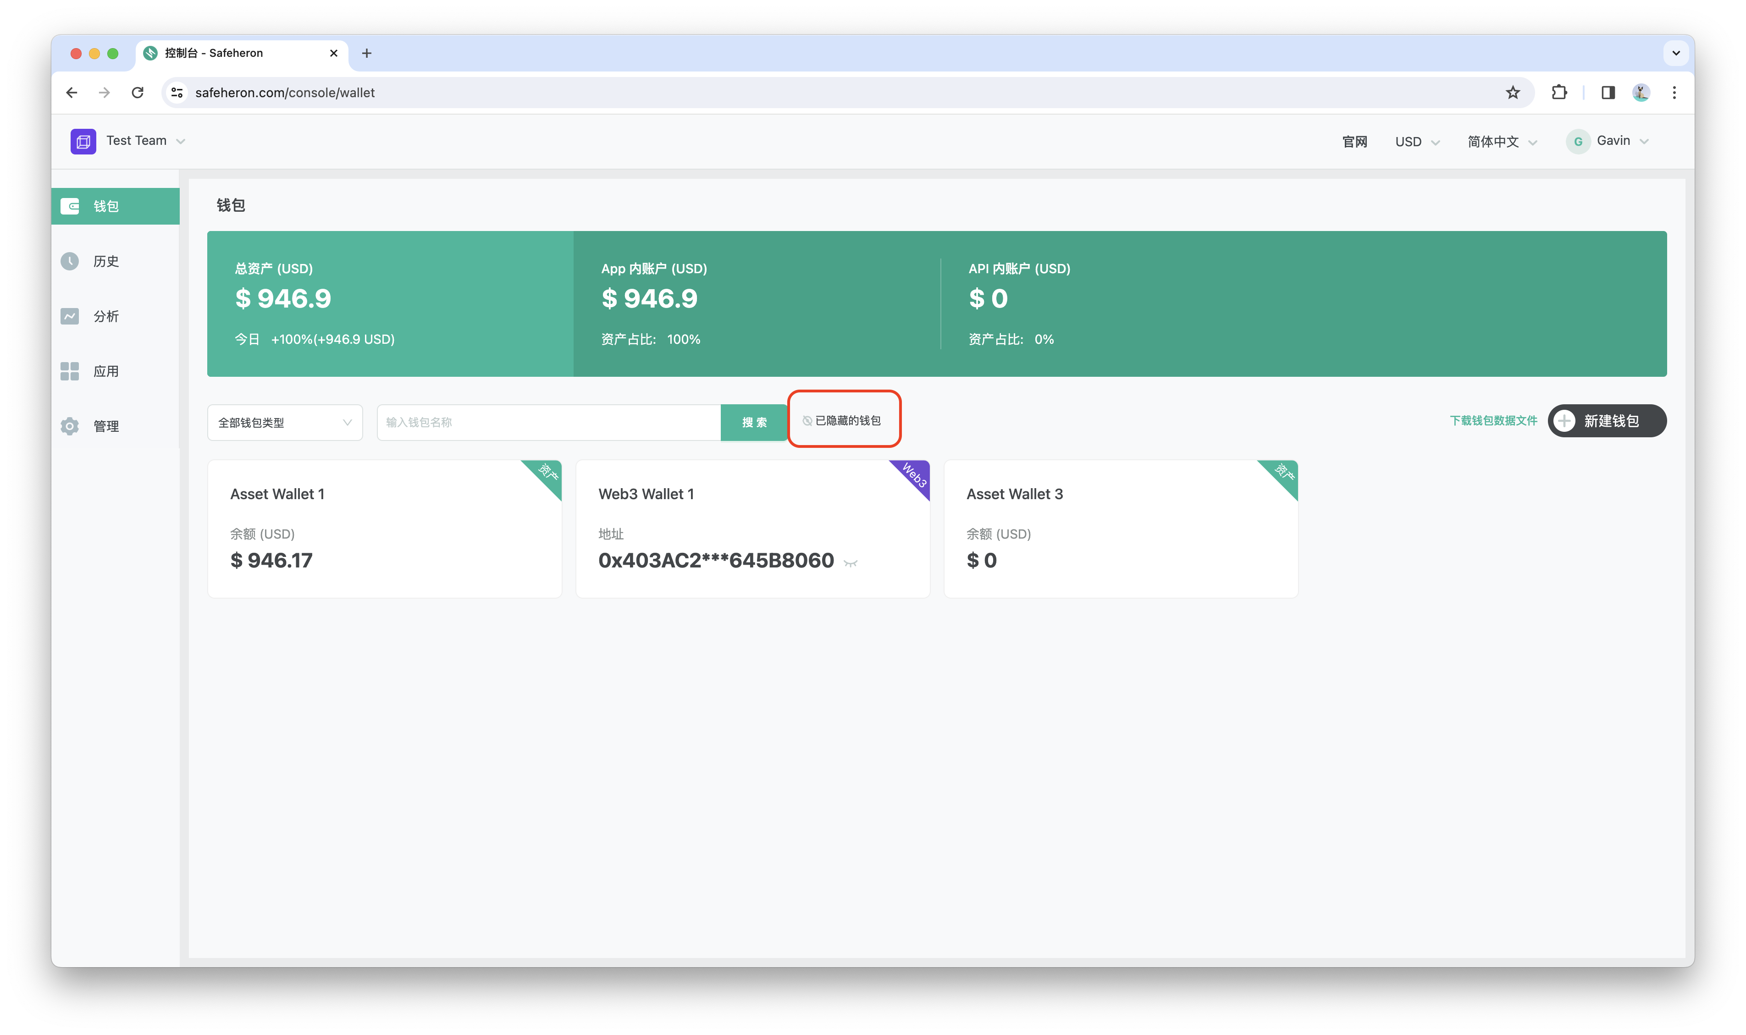Viewport: 1746px width, 1035px height.
Task: Expand the wallet type filter dropdown
Action: [285, 423]
